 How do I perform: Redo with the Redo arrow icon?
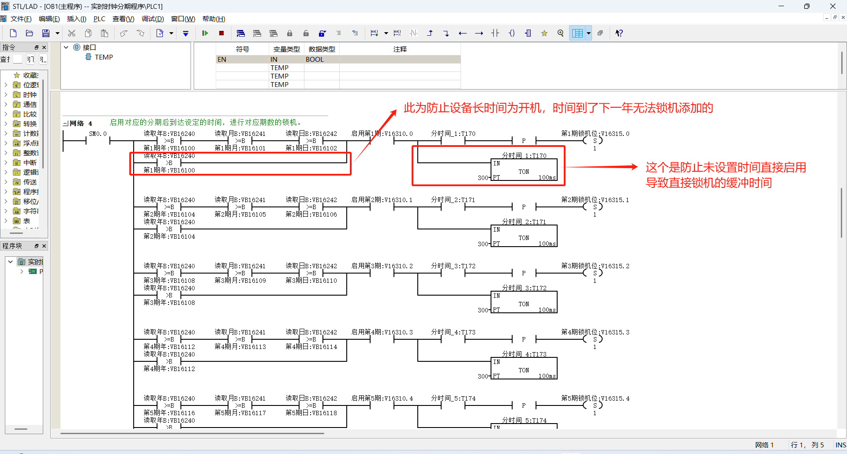coord(140,33)
